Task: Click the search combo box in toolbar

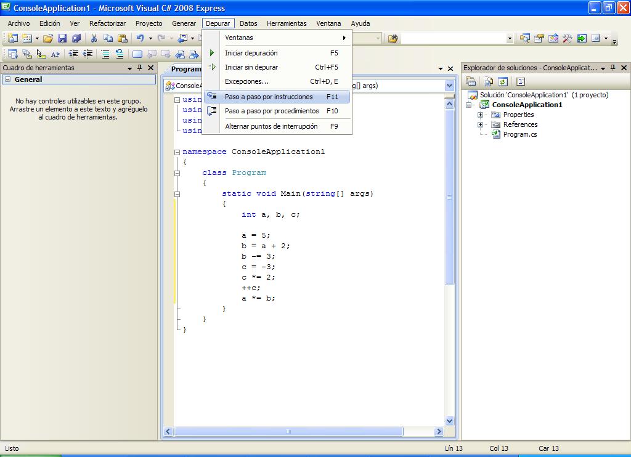Action: click(456, 38)
